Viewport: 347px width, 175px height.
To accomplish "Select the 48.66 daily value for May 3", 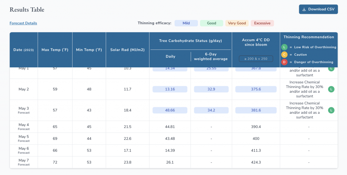I will 170,110.
